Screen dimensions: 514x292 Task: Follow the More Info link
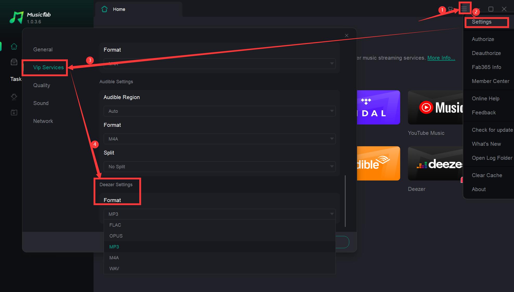(441, 58)
